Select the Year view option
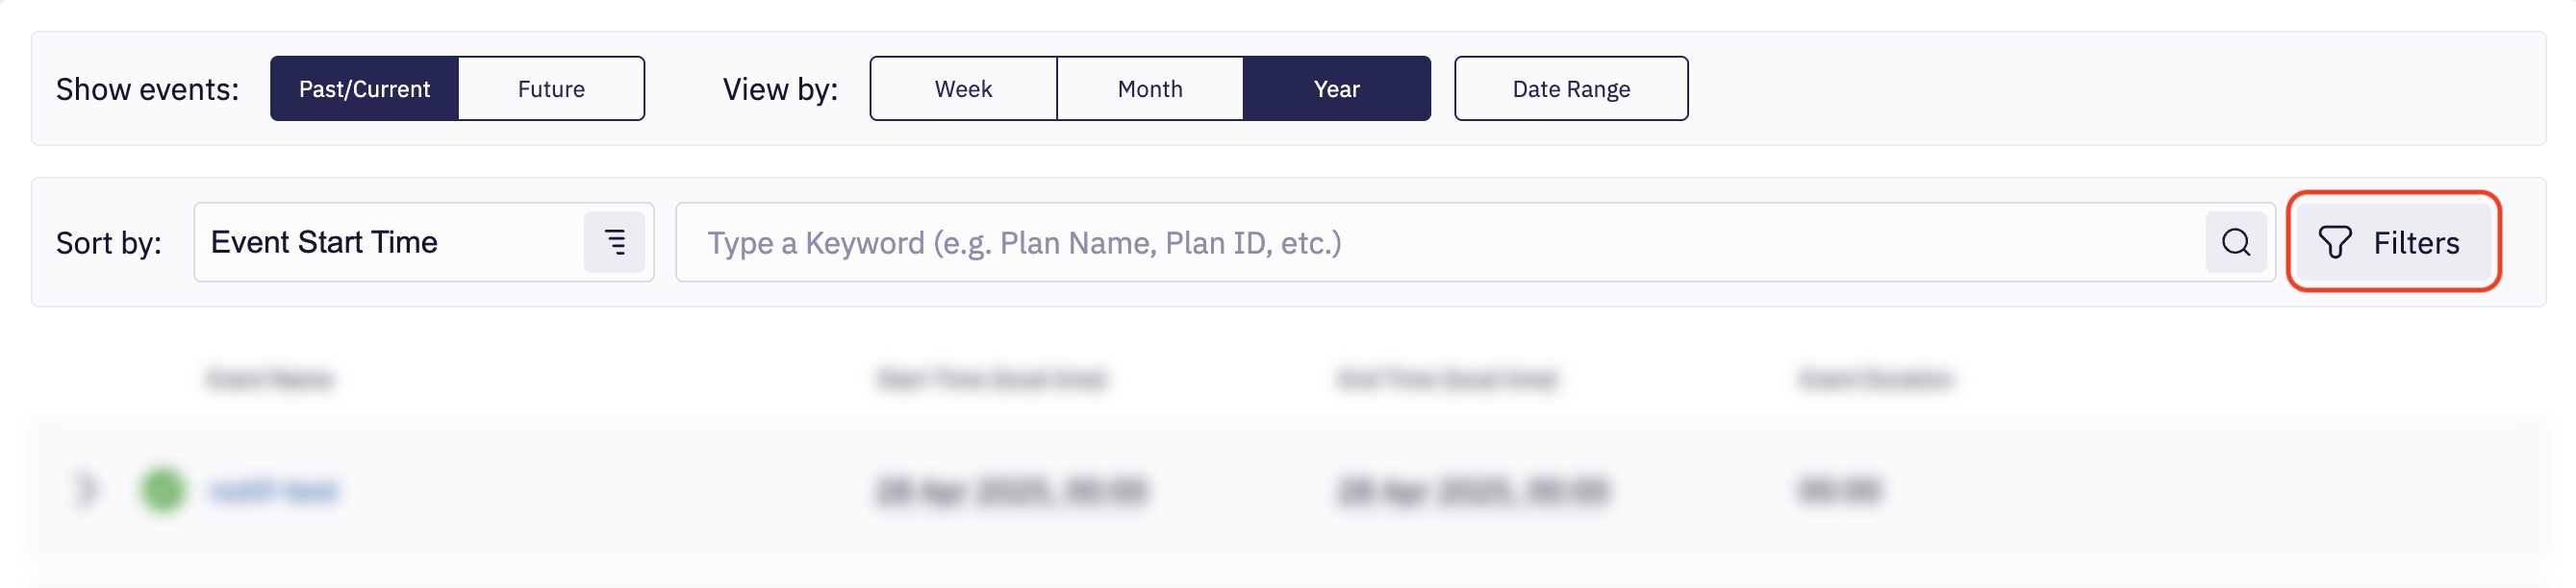This screenshot has height=588, width=2576. pyautogui.click(x=1336, y=88)
